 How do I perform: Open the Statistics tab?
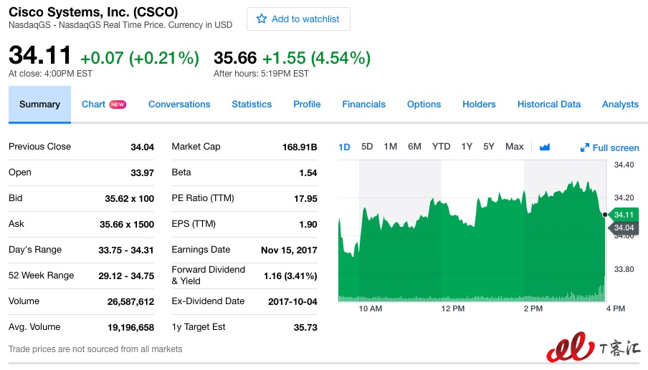pyautogui.click(x=252, y=104)
